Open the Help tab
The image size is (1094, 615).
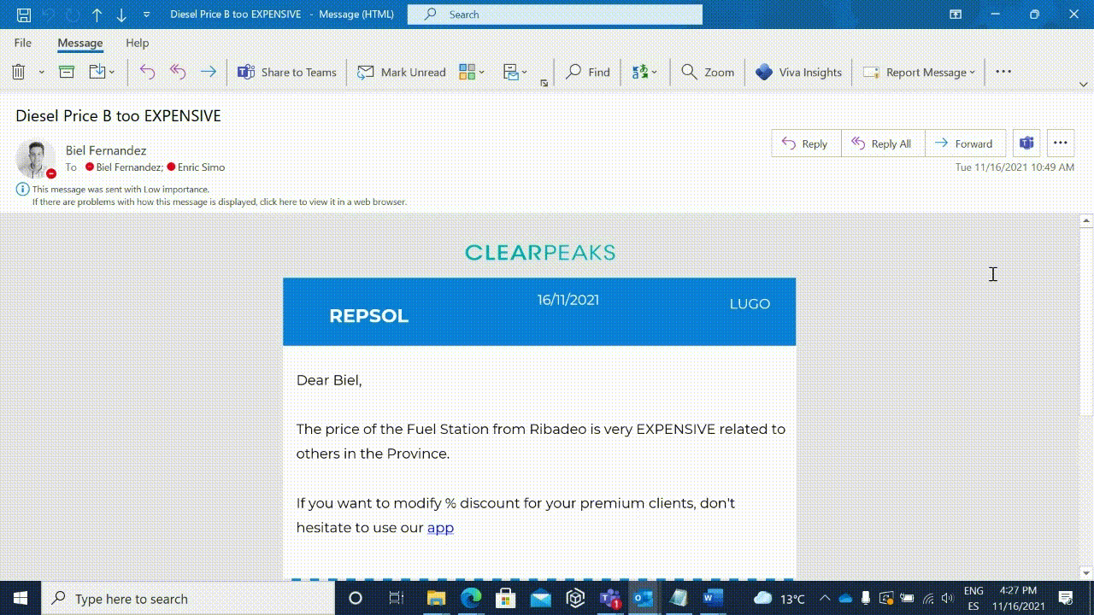(x=137, y=43)
